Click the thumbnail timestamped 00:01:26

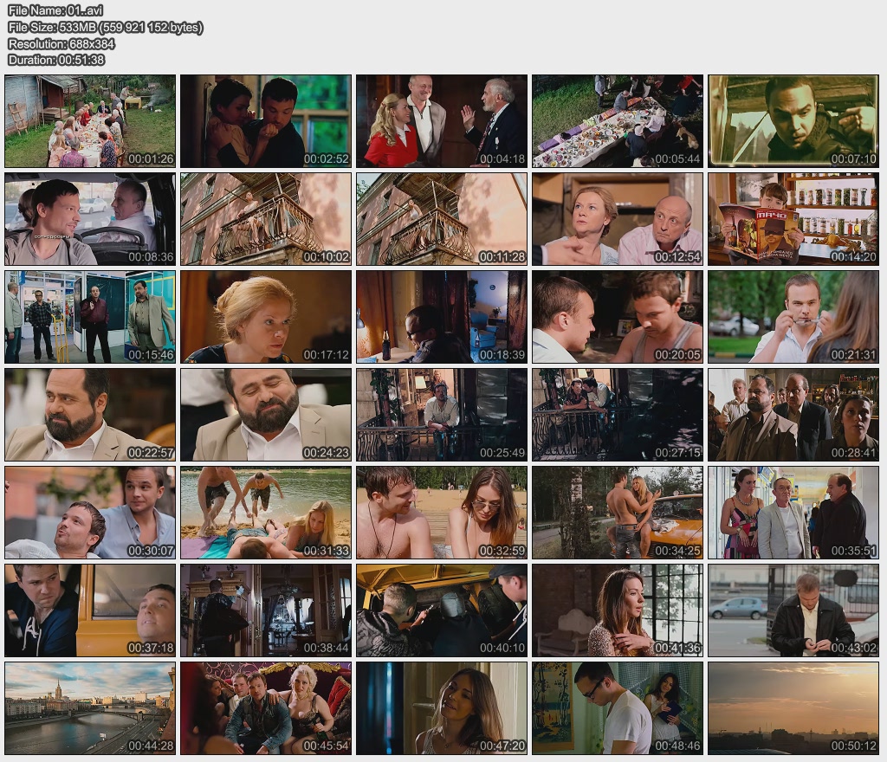coord(90,121)
